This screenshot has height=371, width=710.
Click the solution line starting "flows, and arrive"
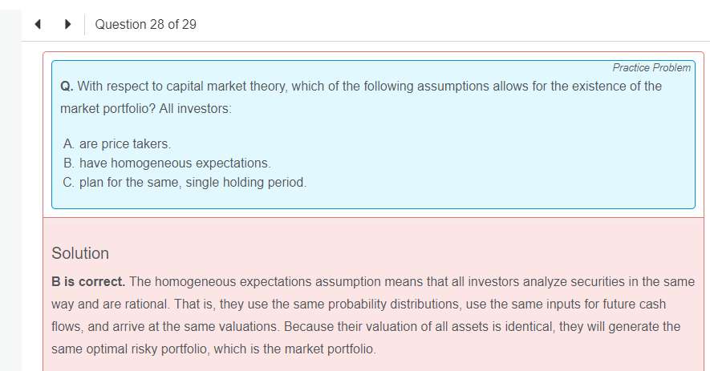pyautogui.click(x=365, y=327)
